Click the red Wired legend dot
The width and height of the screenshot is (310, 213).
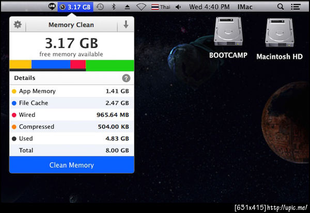(x=14, y=115)
